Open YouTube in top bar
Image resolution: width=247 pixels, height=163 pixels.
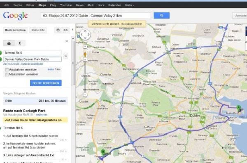[x=66, y=5]
